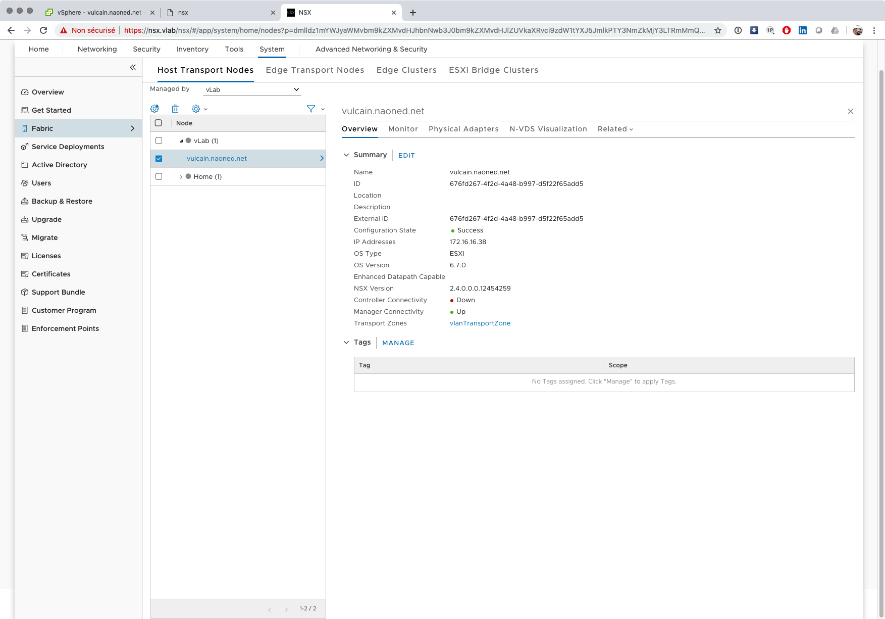Toggle the select-all checkbox in Node header
Screen dimensions: 885x619
pyautogui.click(x=159, y=123)
